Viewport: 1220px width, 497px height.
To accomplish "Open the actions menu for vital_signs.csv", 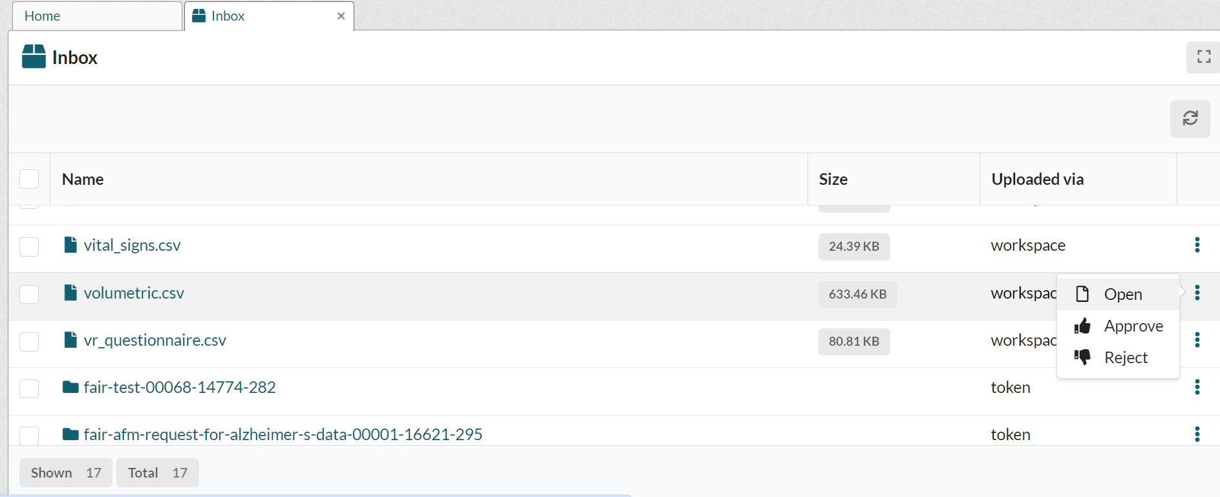I will pyautogui.click(x=1197, y=245).
